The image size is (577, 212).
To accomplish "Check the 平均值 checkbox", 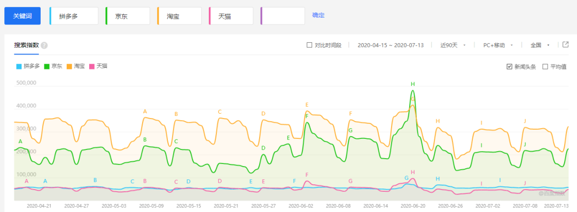I will 545,67.
